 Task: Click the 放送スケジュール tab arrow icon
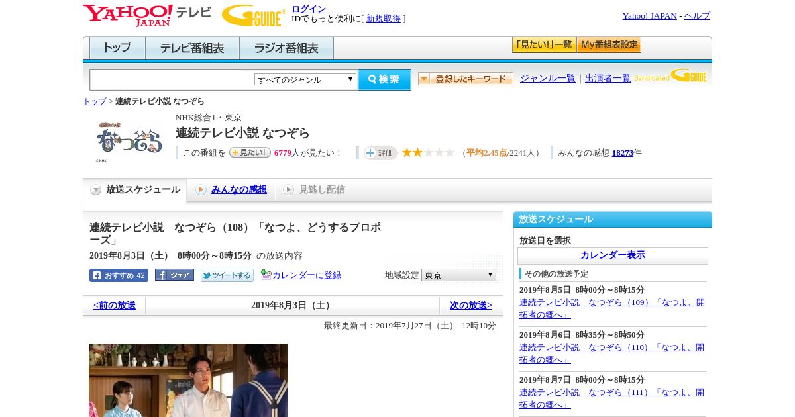click(96, 190)
